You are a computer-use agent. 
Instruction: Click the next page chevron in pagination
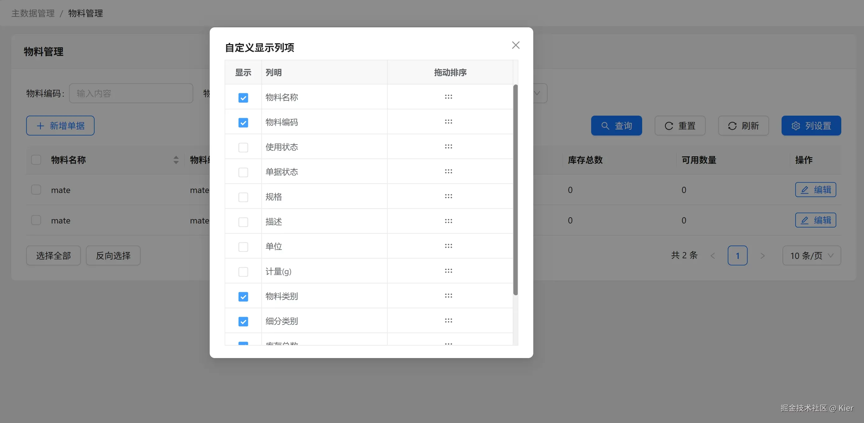[763, 255]
